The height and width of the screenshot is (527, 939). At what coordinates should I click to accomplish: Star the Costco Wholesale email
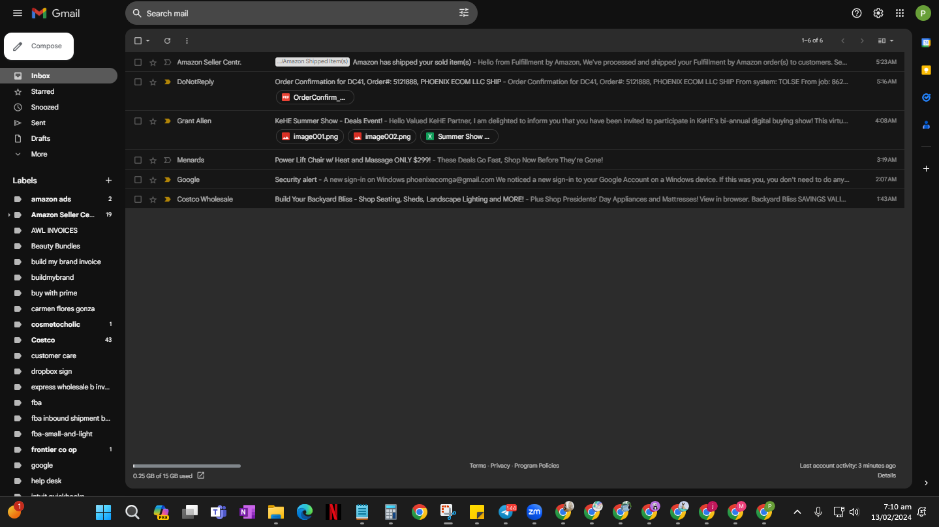tap(153, 199)
